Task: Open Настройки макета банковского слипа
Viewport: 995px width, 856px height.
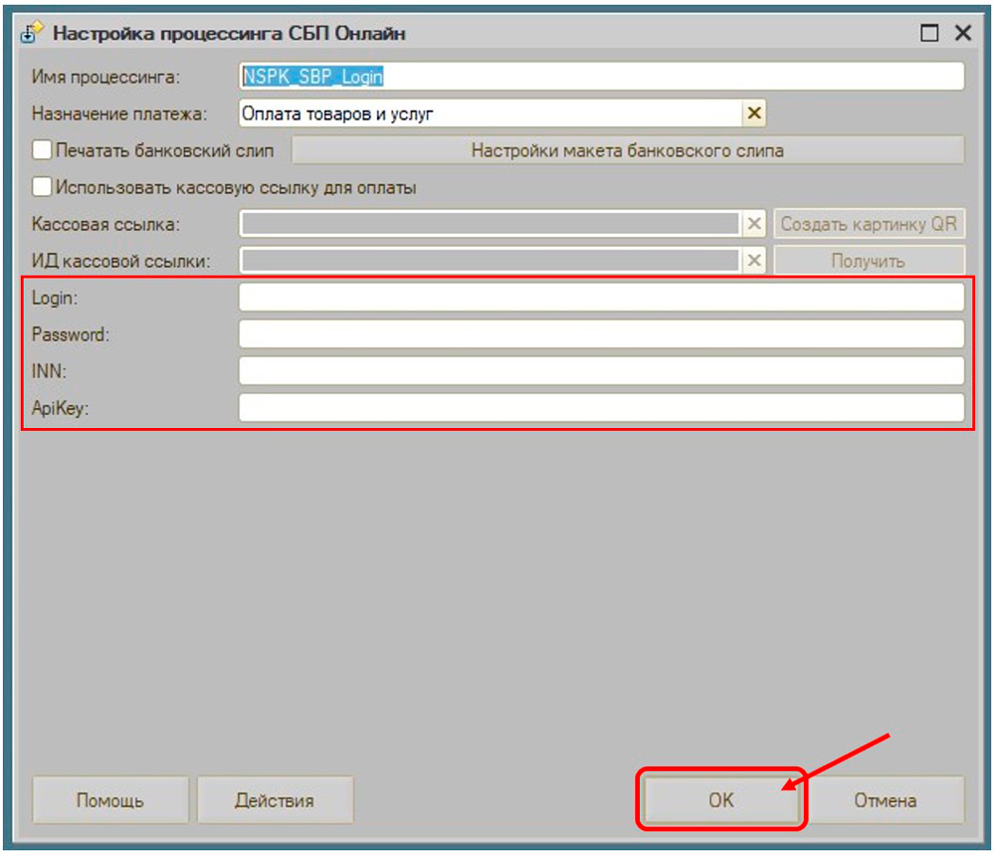Action: tap(628, 150)
